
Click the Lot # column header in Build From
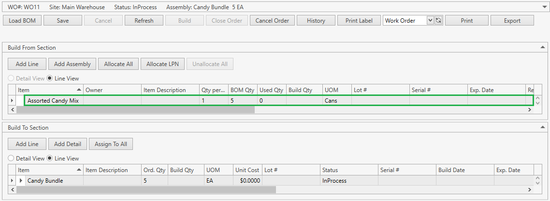(x=379, y=90)
